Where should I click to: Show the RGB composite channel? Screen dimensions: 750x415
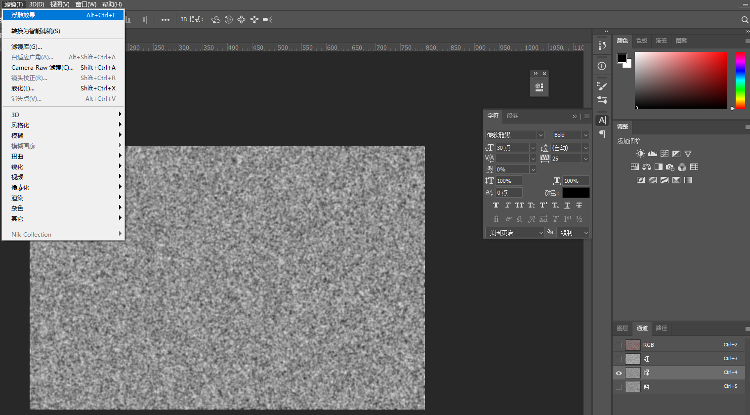619,345
